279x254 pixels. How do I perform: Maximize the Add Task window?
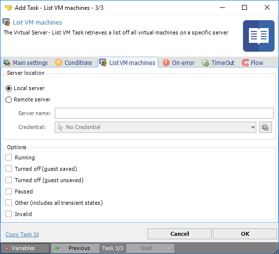244,7
